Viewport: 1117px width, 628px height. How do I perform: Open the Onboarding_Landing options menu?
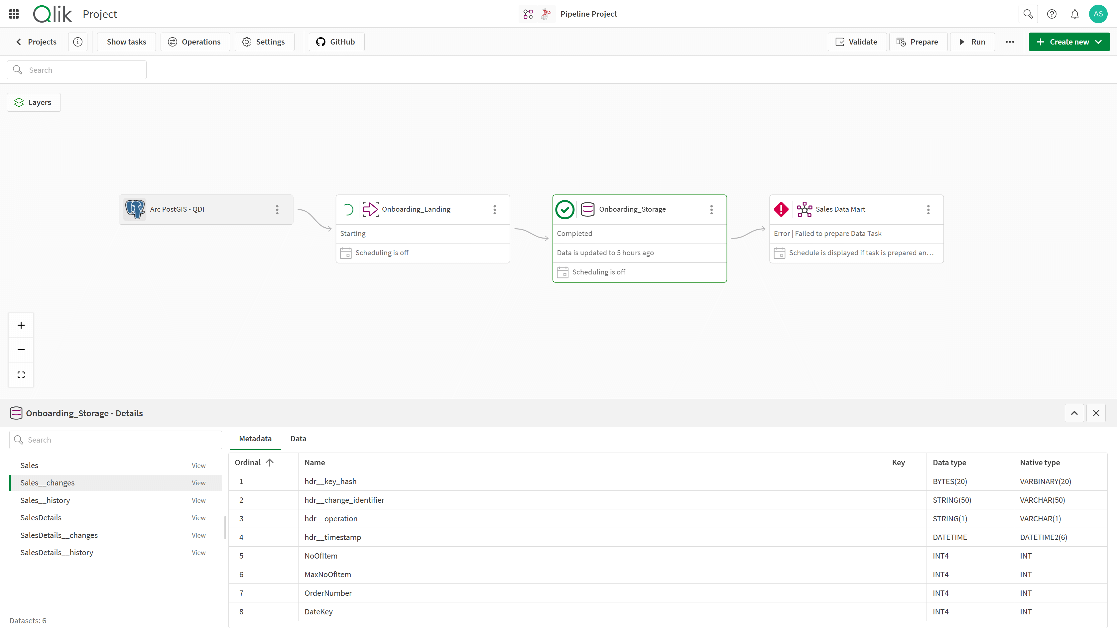(494, 209)
